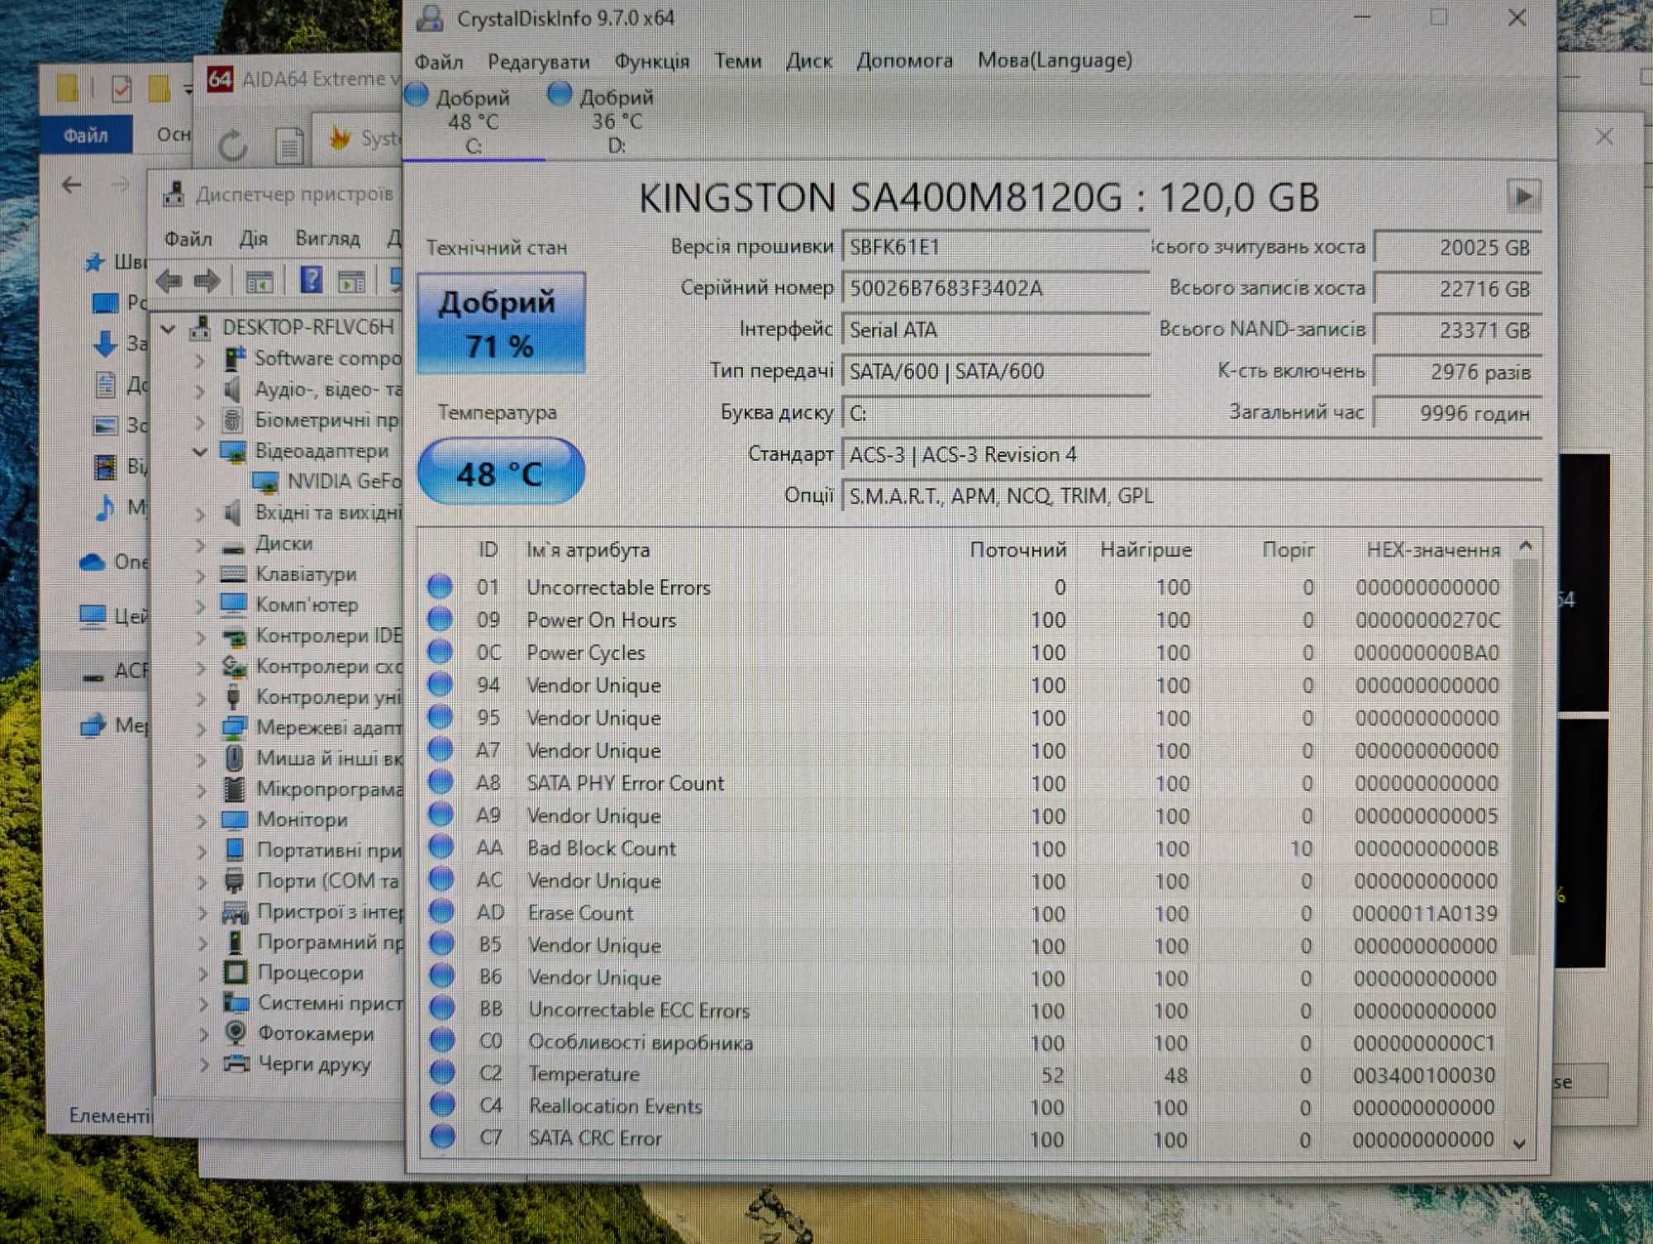Click the Downloads arrow icon in Explorer sidebar

tap(105, 343)
